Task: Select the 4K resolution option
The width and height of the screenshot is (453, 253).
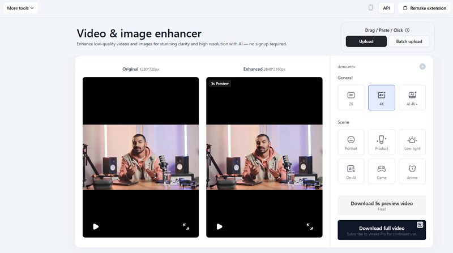Action: click(381, 97)
